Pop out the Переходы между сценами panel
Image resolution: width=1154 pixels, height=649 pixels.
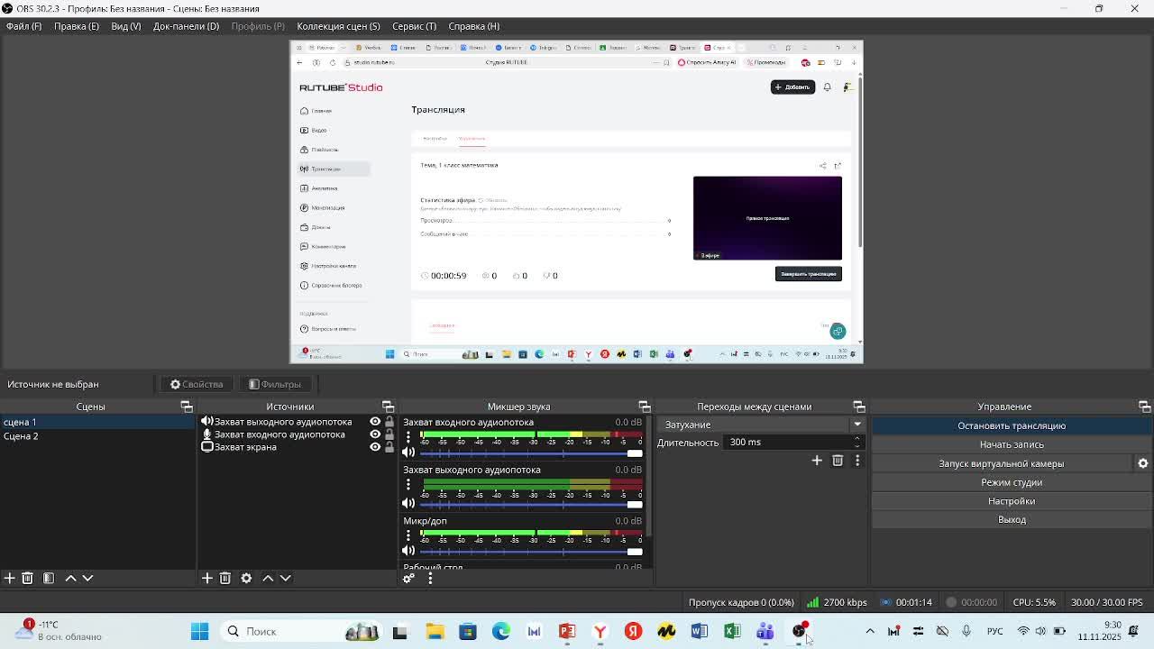pos(859,407)
